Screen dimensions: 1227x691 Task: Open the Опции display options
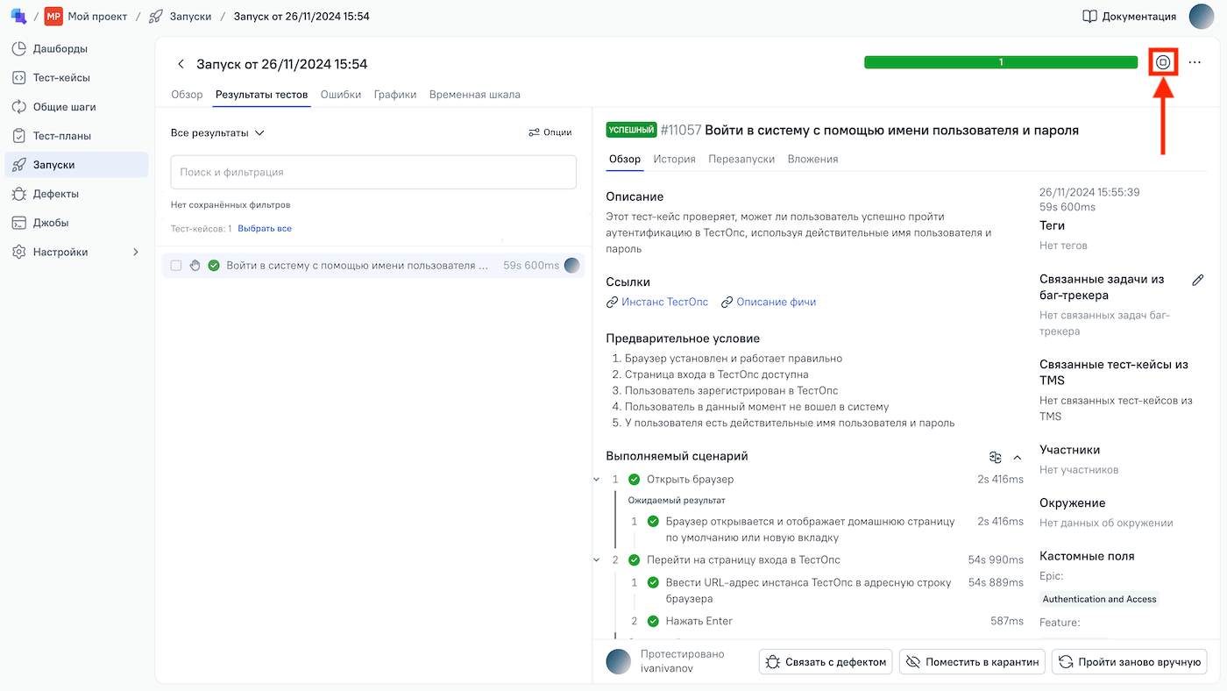coord(550,132)
